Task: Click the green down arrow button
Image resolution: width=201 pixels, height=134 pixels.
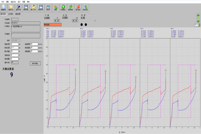Action: [198, 21]
